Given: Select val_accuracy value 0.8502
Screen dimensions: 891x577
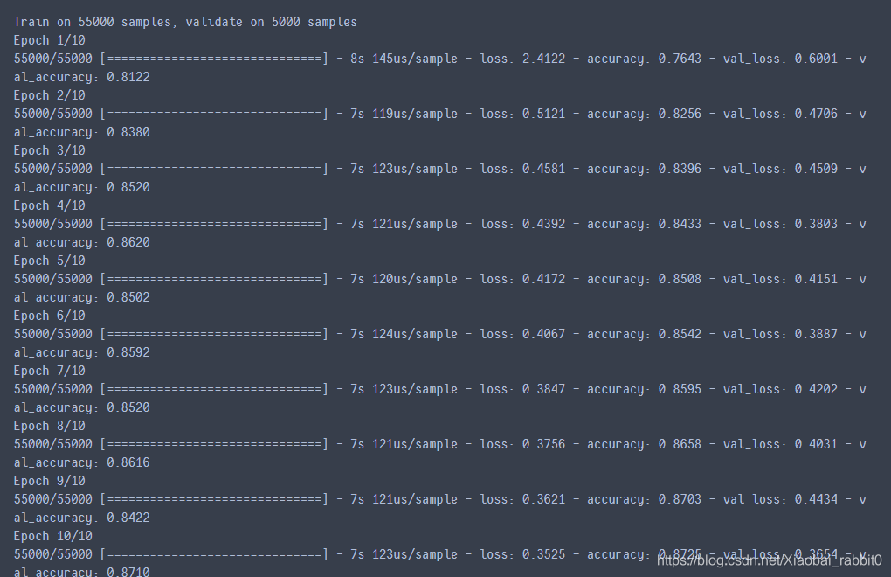Looking at the screenshot, I should (x=128, y=298).
